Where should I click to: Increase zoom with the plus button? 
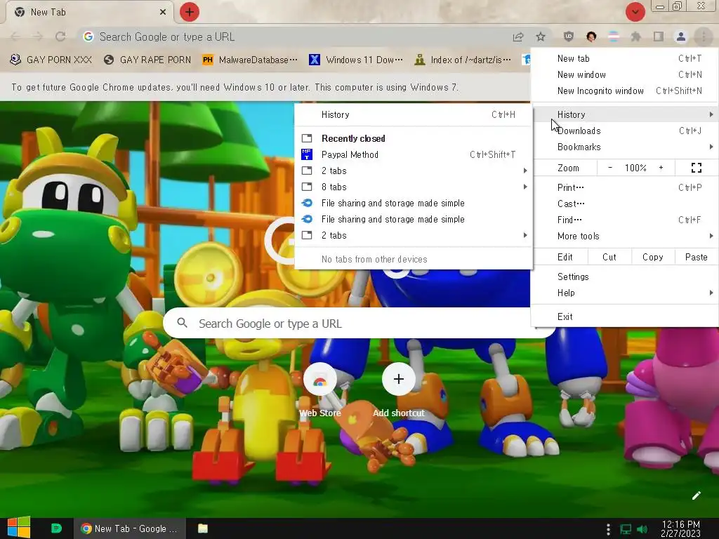[661, 168]
